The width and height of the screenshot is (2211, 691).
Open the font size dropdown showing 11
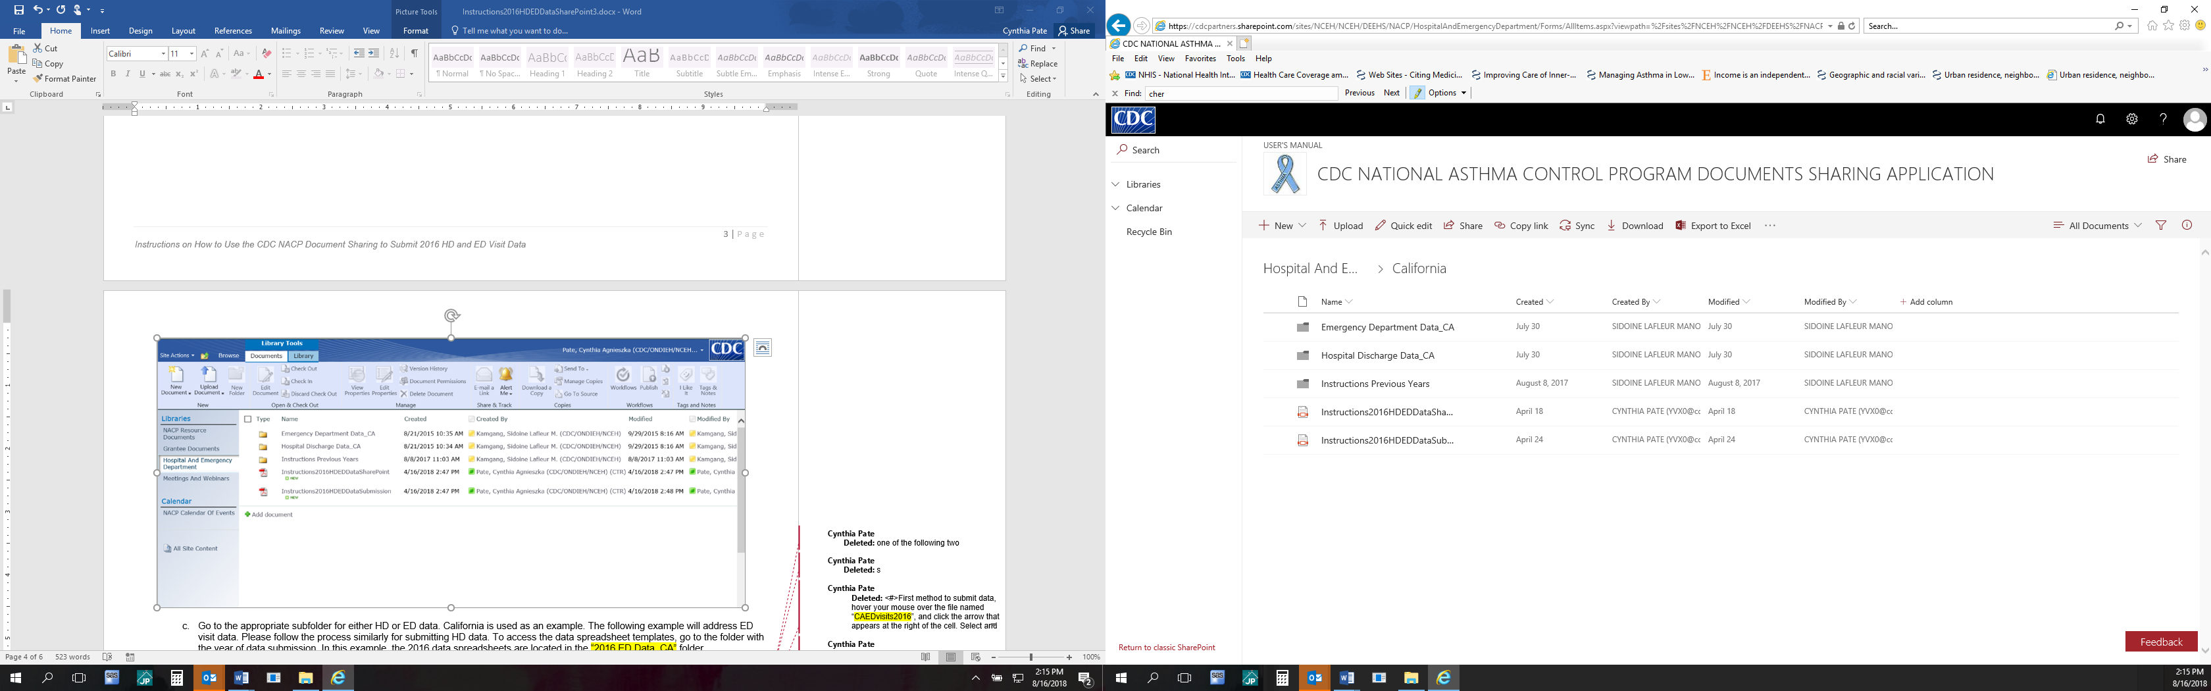click(x=191, y=54)
